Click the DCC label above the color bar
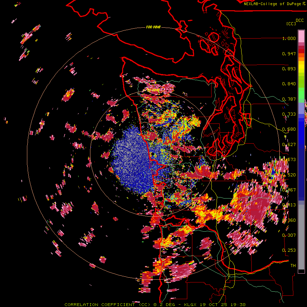This screenshot has height=307, width=307. pyautogui.click(x=300, y=20)
